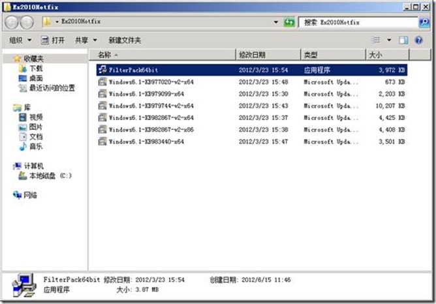Click icon of Windows6.1-KB979744-v2-x64 file
The image size is (436, 304).
click(102, 106)
